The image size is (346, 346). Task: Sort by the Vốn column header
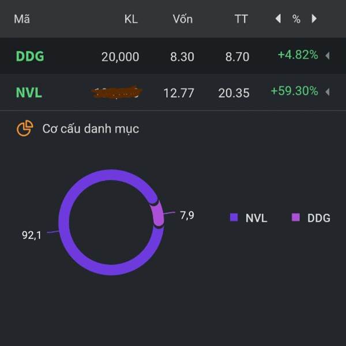183,19
